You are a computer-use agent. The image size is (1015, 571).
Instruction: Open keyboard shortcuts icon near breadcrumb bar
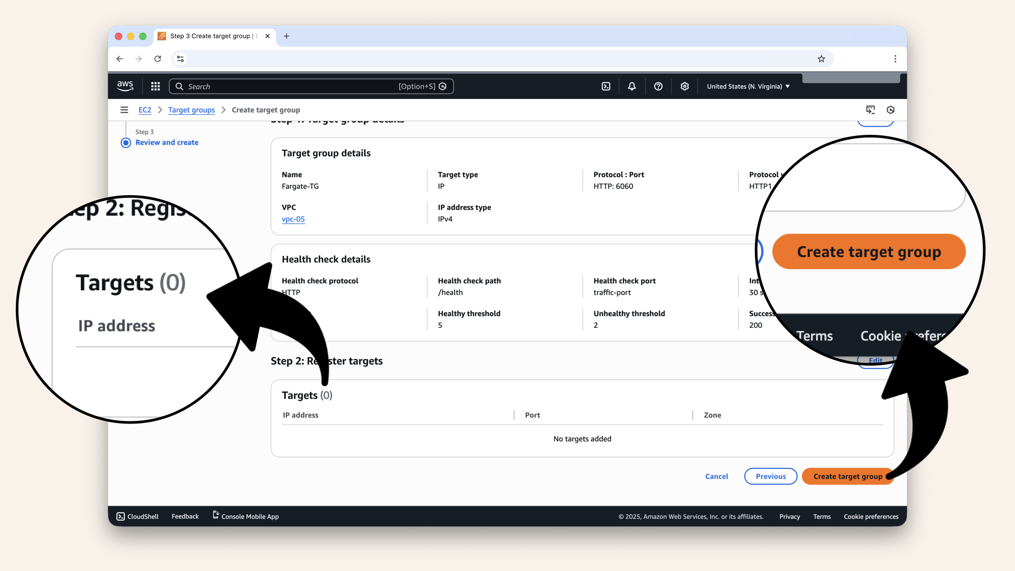click(871, 109)
